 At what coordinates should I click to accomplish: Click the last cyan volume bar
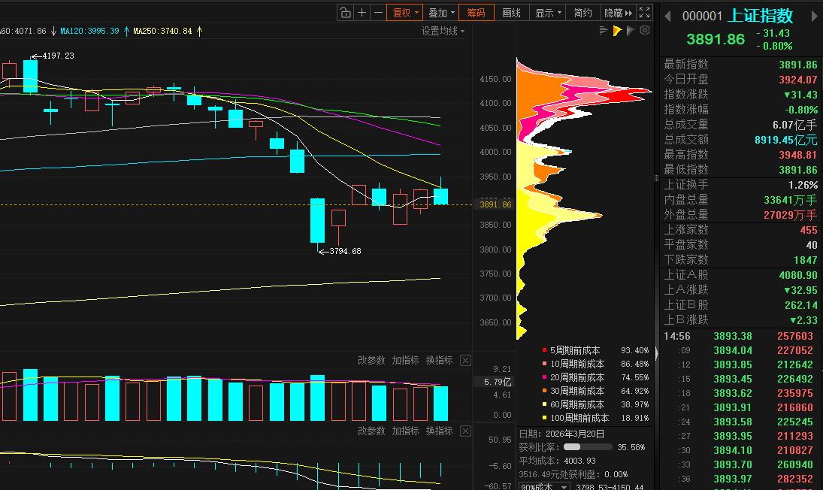pos(441,404)
